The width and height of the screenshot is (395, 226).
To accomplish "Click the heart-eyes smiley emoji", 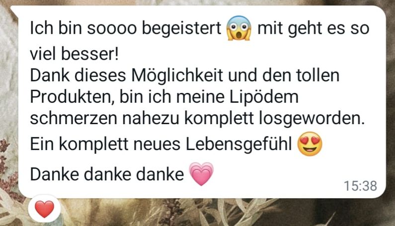I will click(310, 144).
